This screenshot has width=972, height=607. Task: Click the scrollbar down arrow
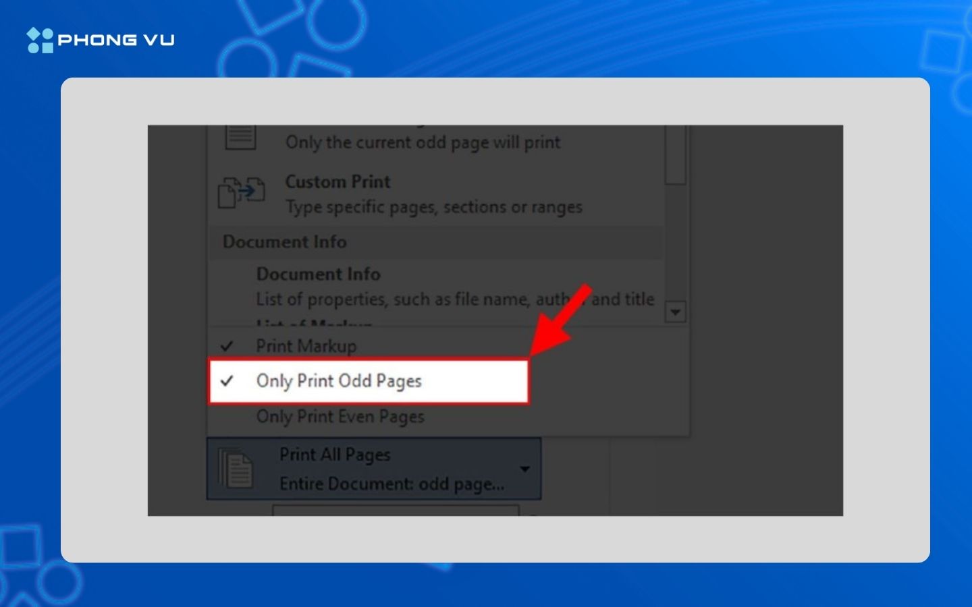676,312
